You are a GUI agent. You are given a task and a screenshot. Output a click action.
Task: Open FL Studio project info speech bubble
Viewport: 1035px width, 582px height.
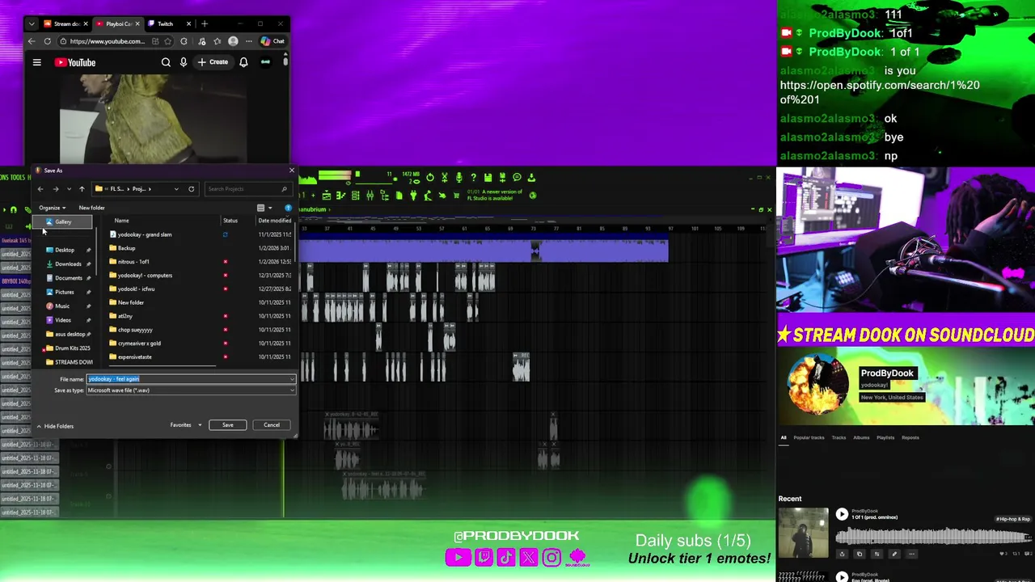pyautogui.click(x=517, y=177)
